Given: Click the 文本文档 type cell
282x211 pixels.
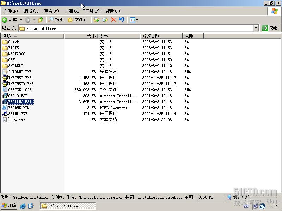Looking at the screenshot, I should pyautogui.click(x=108, y=120).
